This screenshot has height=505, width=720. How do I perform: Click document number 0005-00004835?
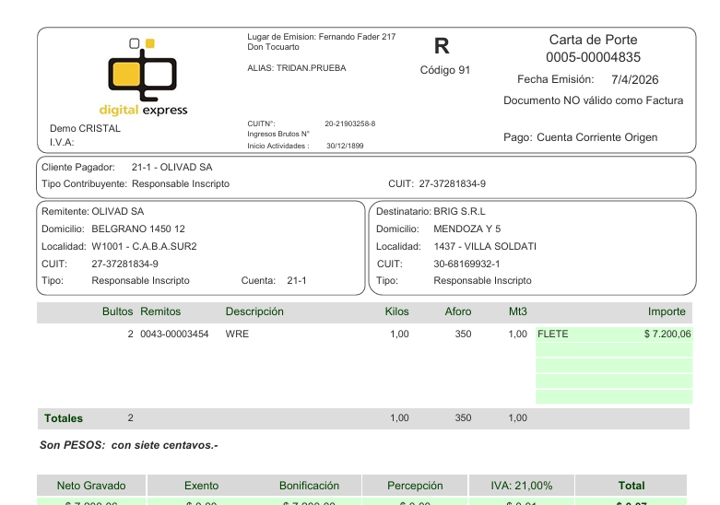point(593,57)
